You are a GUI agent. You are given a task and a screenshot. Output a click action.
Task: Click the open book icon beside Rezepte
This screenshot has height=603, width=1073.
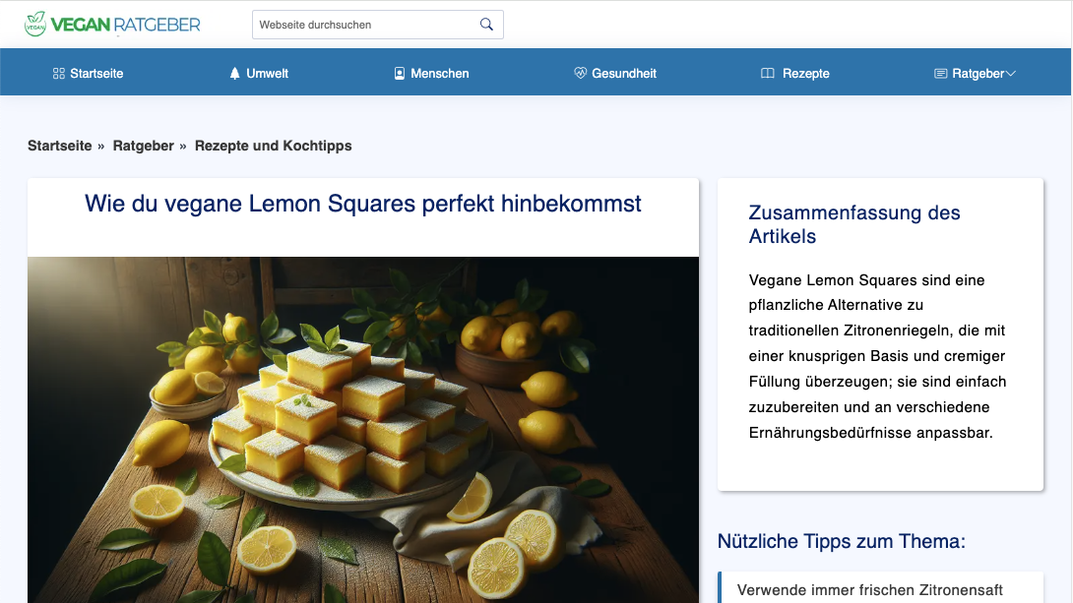tap(768, 74)
